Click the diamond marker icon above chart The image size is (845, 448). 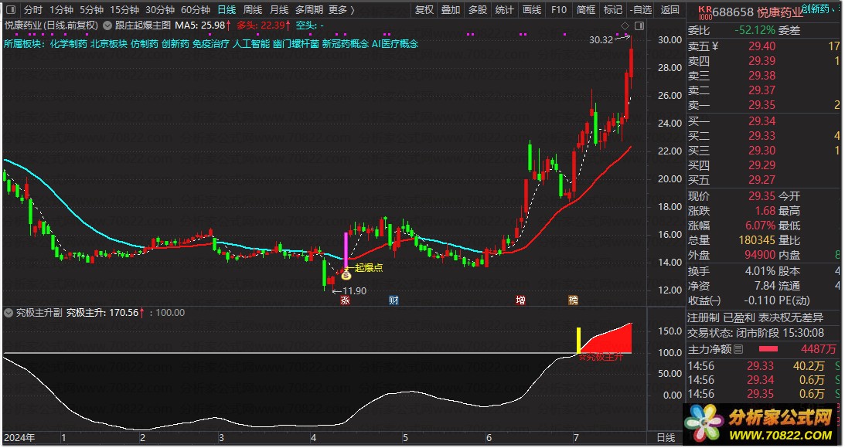[x=625, y=25]
